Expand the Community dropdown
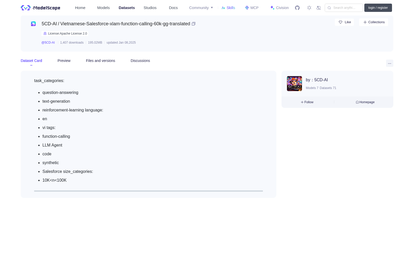The height and width of the screenshot is (258, 414). [201, 8]
